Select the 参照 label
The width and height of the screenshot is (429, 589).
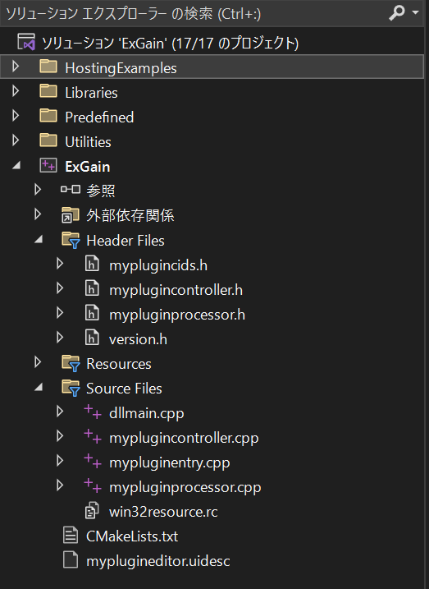coord(101,191)
